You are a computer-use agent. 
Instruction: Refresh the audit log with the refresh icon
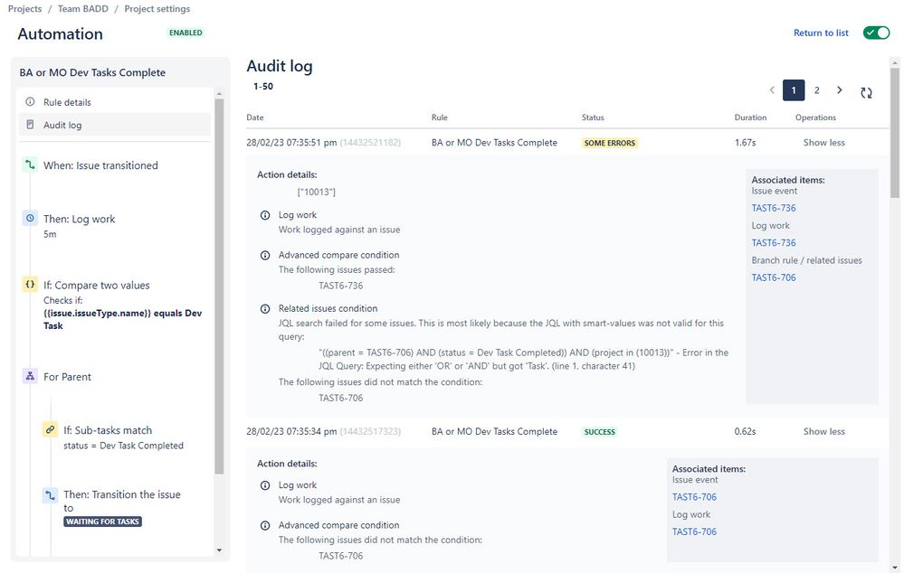[x=866, y=92]
